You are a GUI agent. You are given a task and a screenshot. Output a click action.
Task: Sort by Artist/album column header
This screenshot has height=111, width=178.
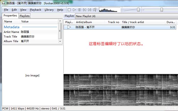(x=84, y=22)
